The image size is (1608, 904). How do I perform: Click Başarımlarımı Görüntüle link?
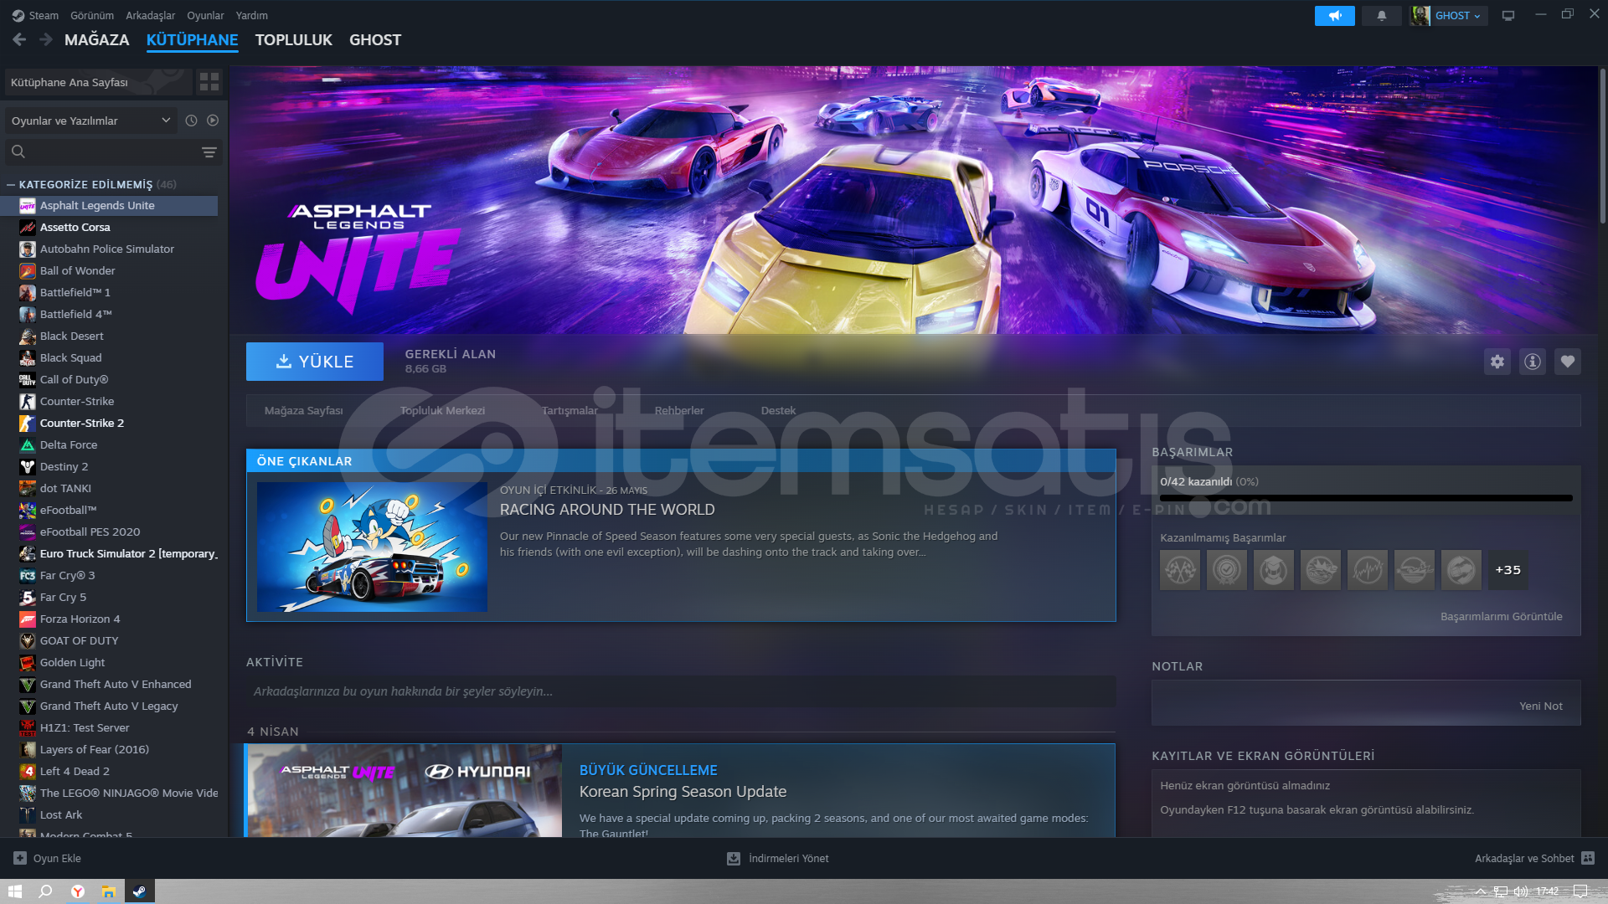point(1501,616)
